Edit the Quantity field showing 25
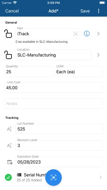Viewport: 107px width, 190px height. 28,72
